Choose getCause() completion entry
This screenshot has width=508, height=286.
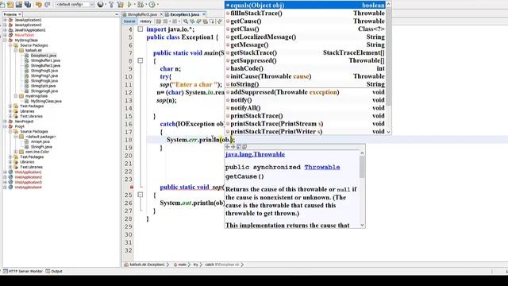click(306, 21)
